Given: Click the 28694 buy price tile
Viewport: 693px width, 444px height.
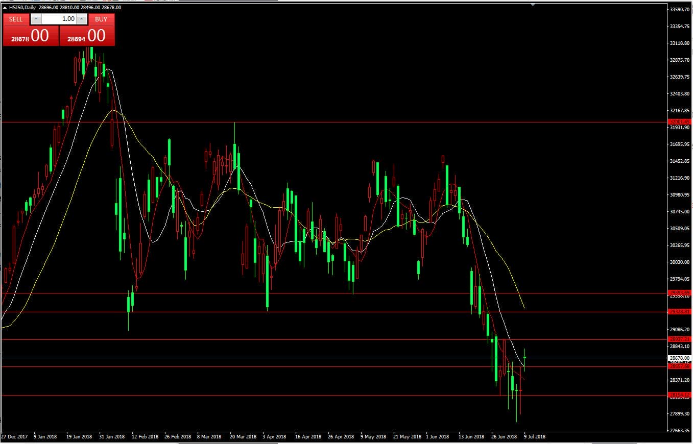Looking at the screenshot, I should [x=87, y=36].
